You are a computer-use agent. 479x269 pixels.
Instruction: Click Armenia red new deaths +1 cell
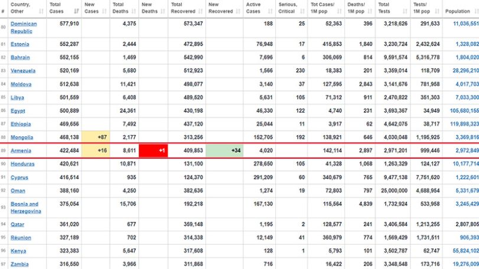154,150
